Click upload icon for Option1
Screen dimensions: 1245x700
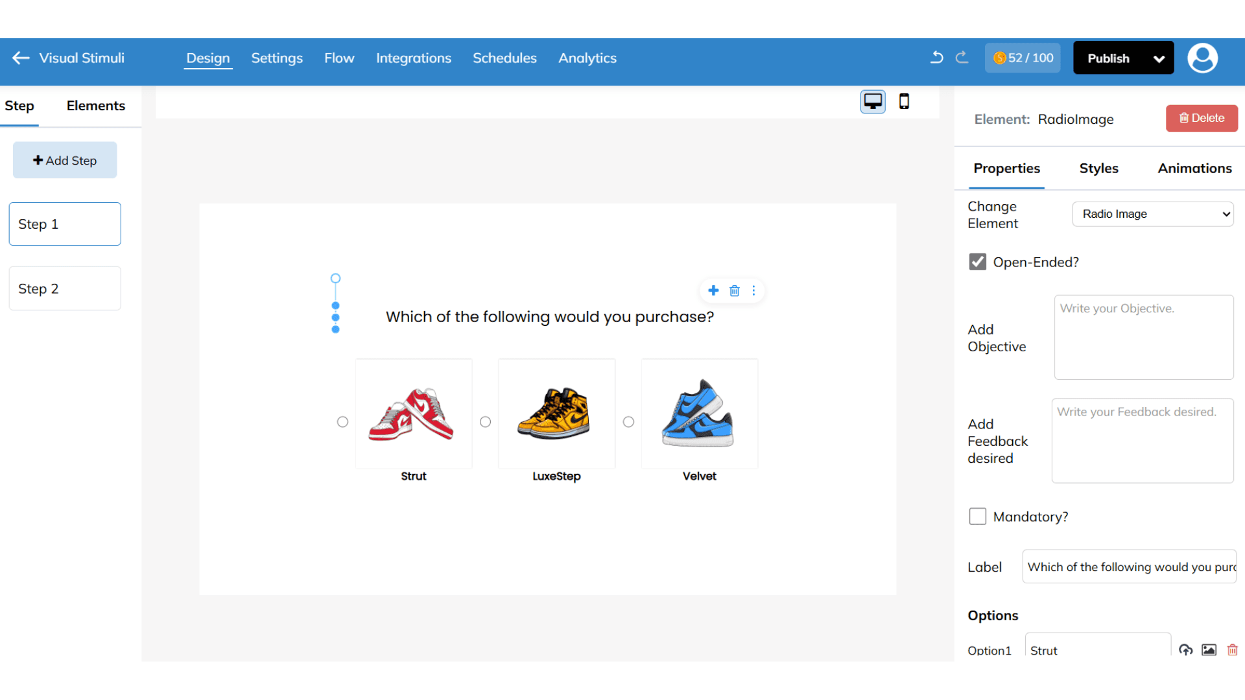click(1185, 649)
